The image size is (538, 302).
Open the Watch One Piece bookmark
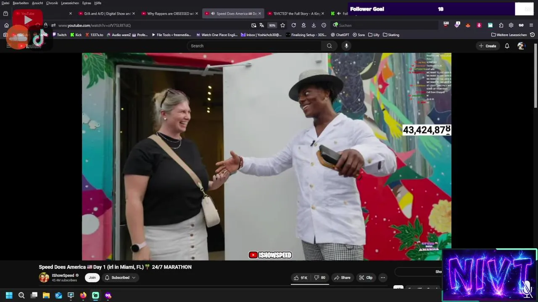216,35
